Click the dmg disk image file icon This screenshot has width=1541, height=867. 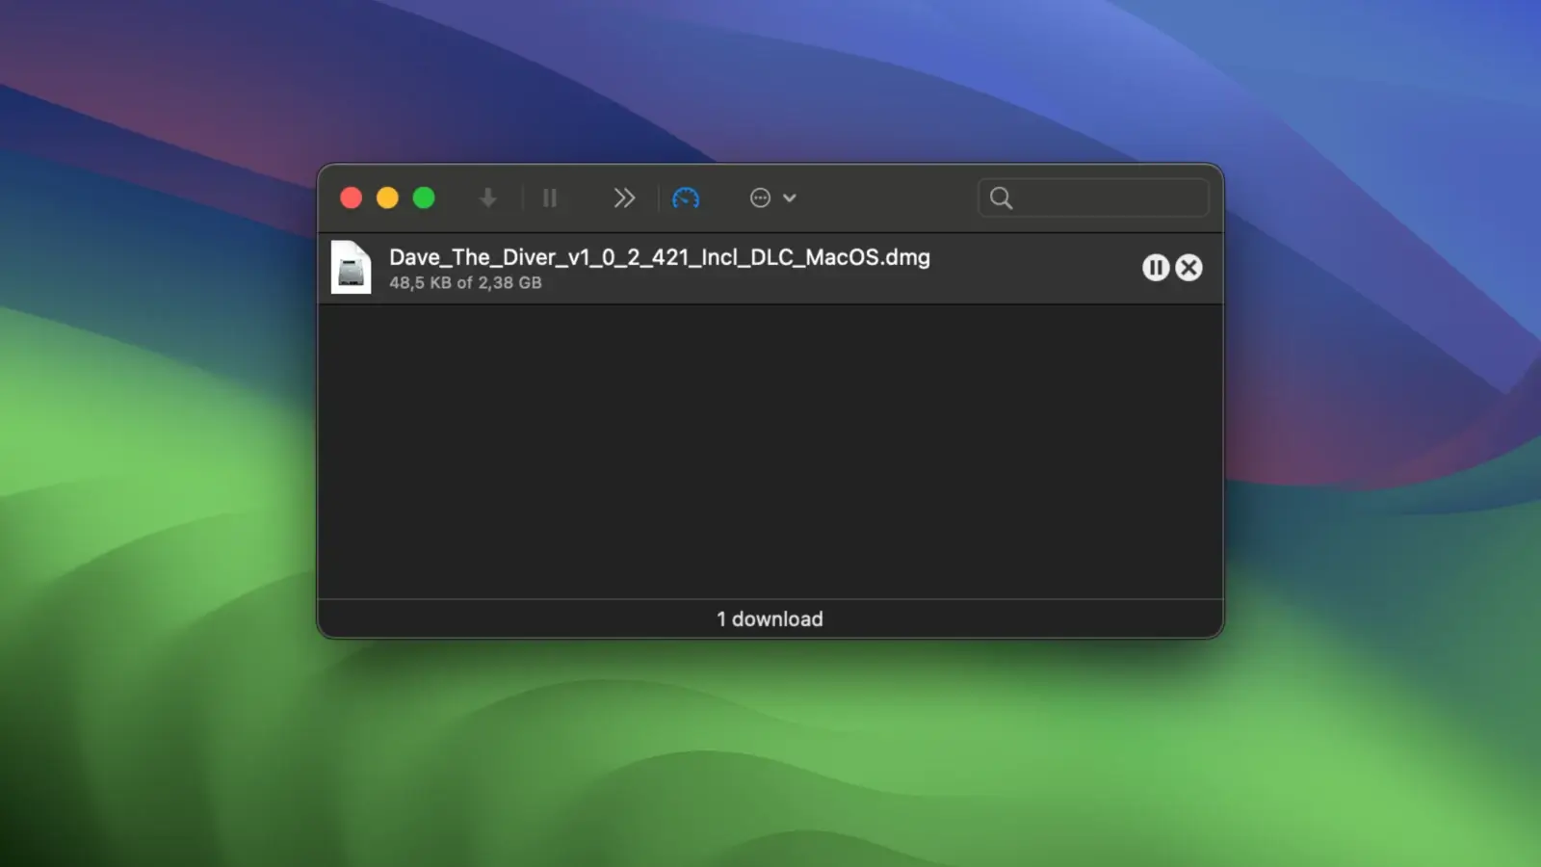point(351,268)
